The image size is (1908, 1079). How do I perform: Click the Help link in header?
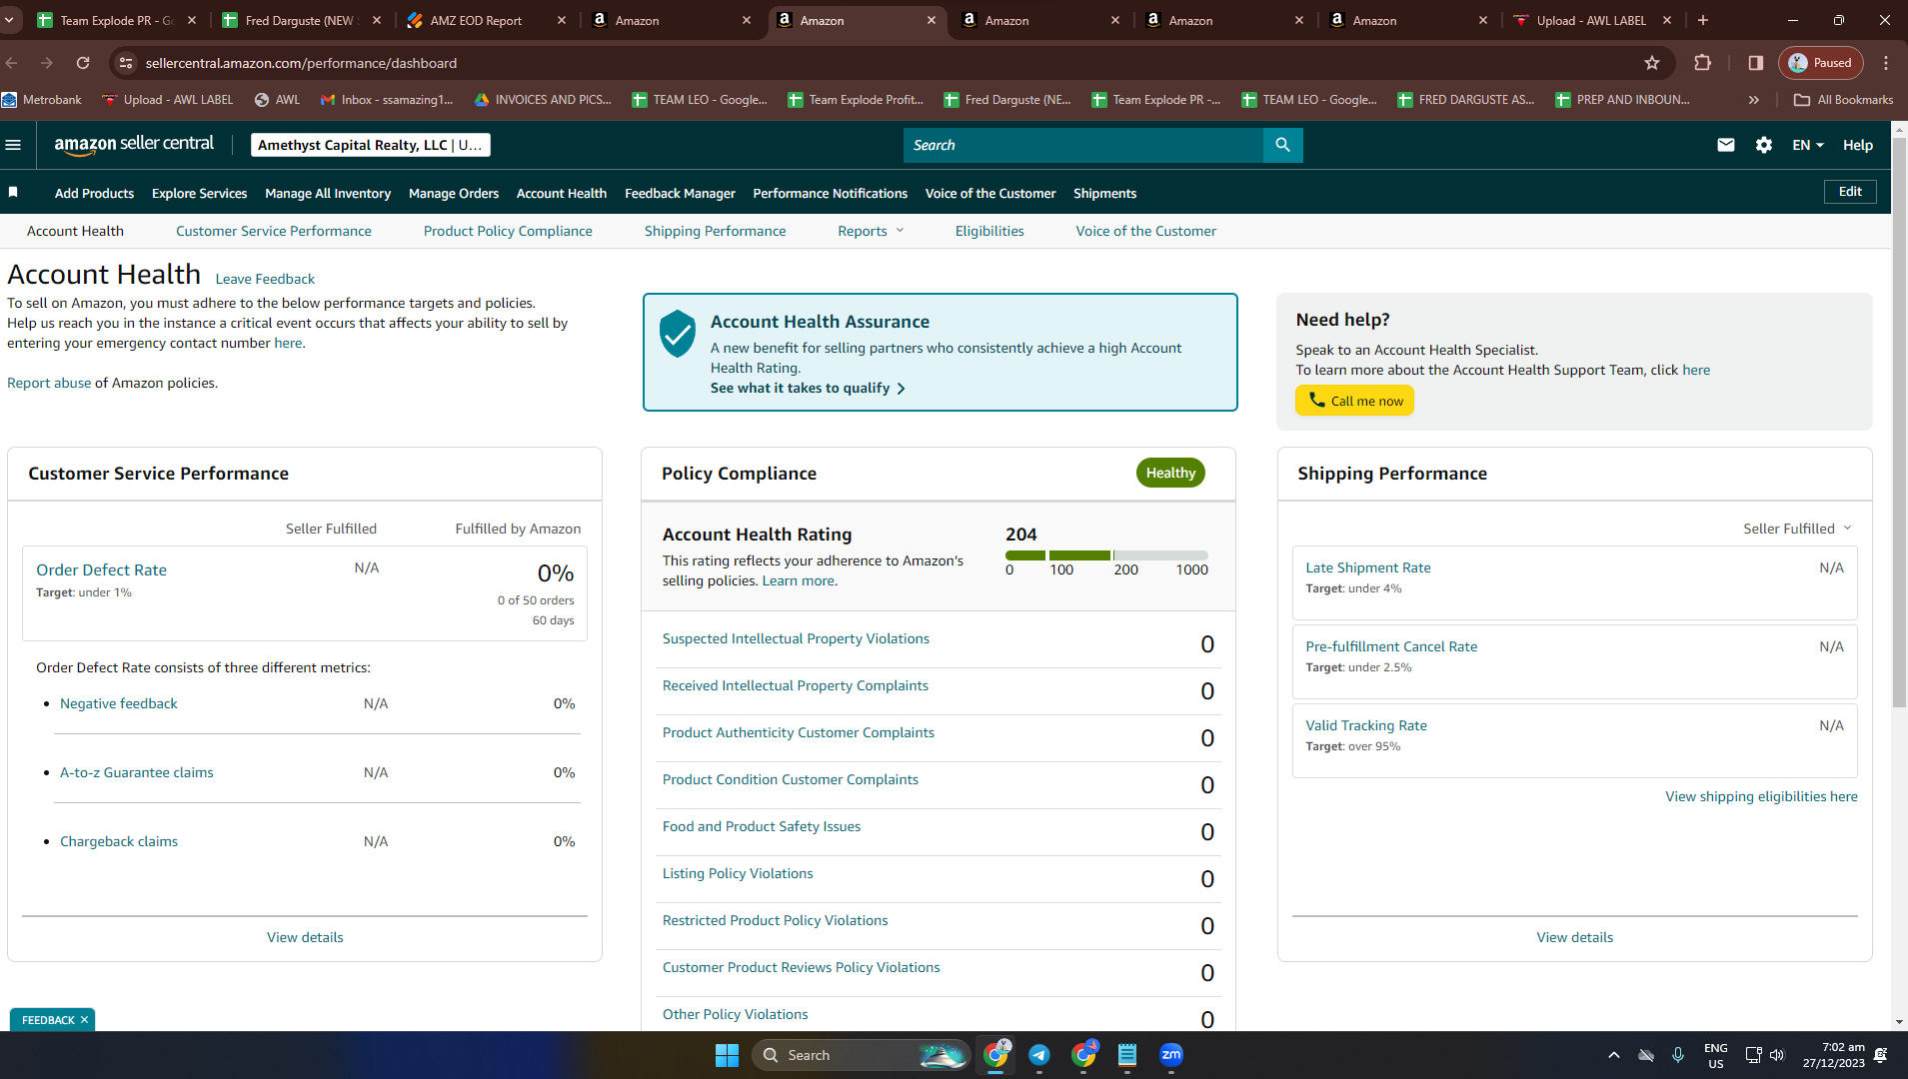[1857, 145]
